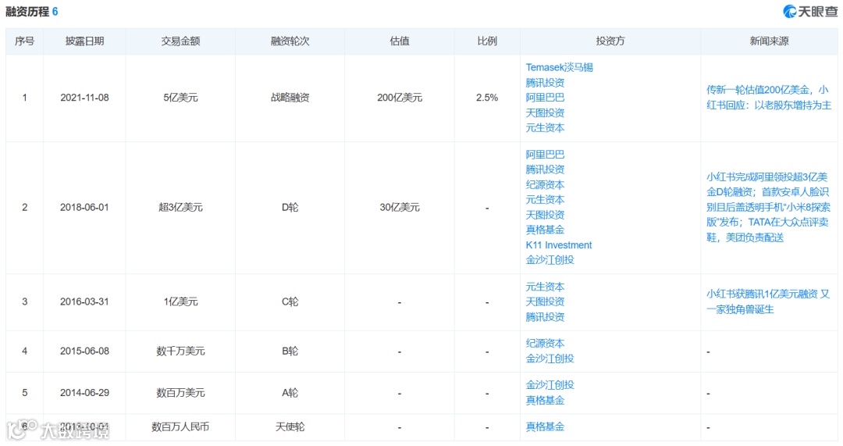Click the 交易金额 column header

click(180, 41)
